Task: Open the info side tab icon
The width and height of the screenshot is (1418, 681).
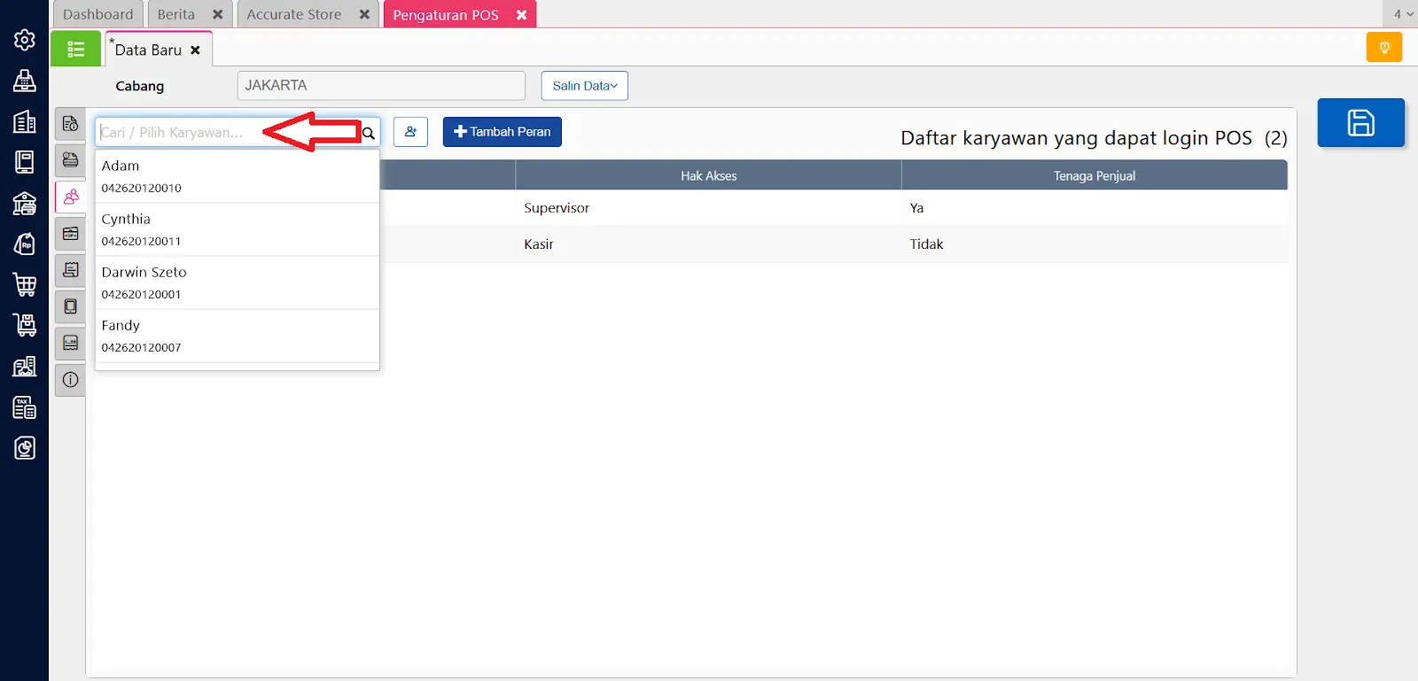Action: pyautogui.click(x=71, y=380)
